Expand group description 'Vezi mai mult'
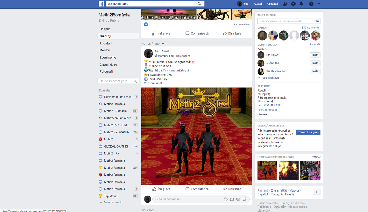368x212 pixels. pos(273,105)
